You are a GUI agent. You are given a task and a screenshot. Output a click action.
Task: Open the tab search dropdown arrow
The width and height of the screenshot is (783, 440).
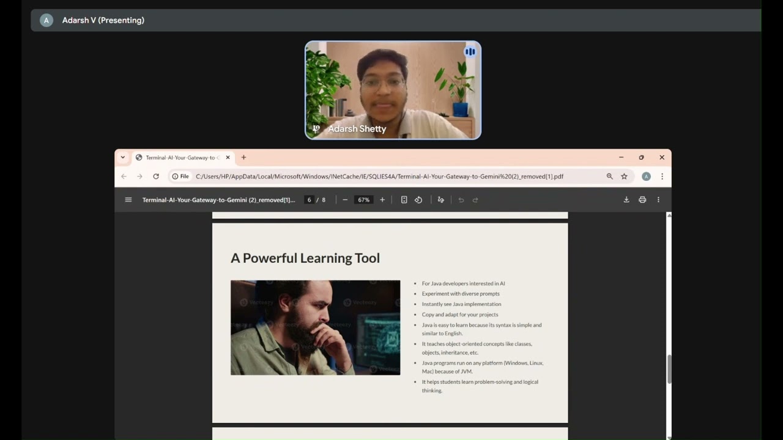pos(122,157)
